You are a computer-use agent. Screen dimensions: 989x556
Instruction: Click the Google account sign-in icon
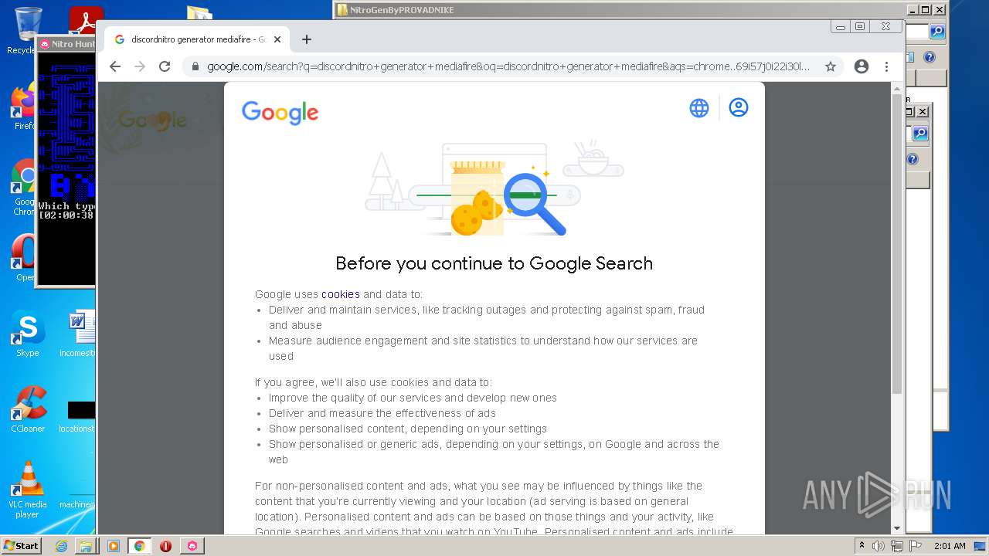tap(739, 107)
